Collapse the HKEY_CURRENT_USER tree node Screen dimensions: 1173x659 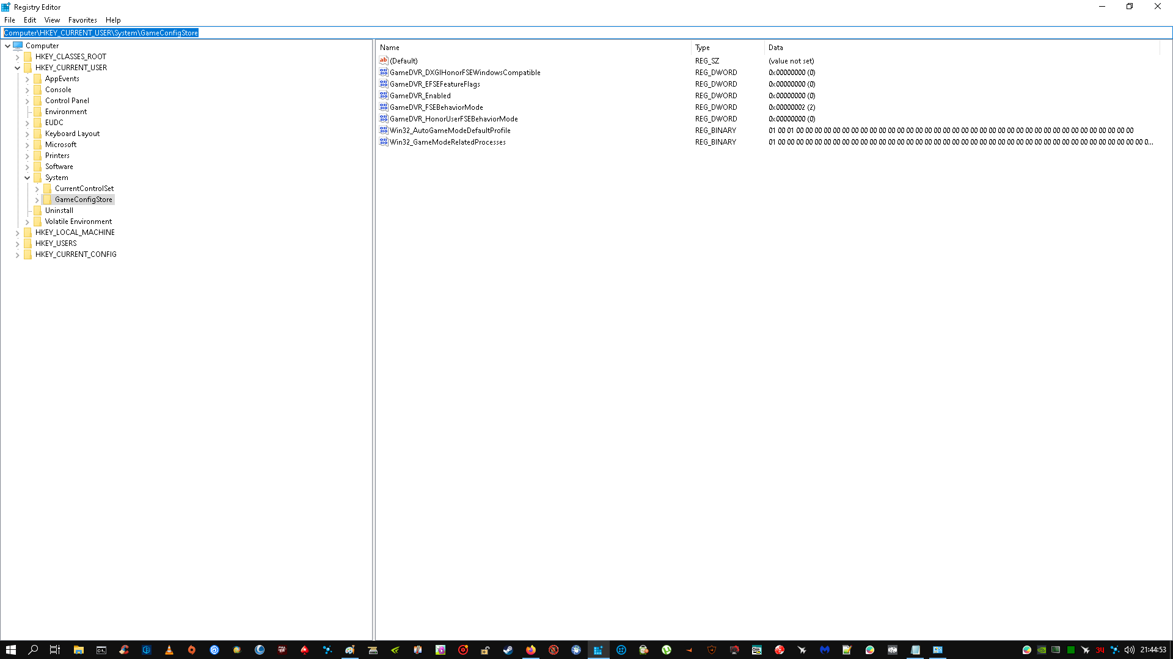[x=17, y=68]
